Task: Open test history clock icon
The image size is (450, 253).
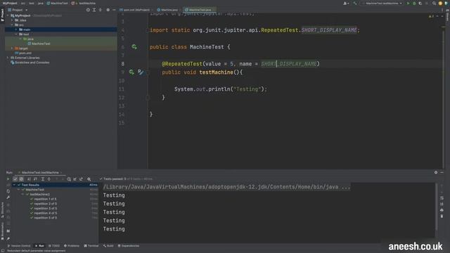Action: 69,179
